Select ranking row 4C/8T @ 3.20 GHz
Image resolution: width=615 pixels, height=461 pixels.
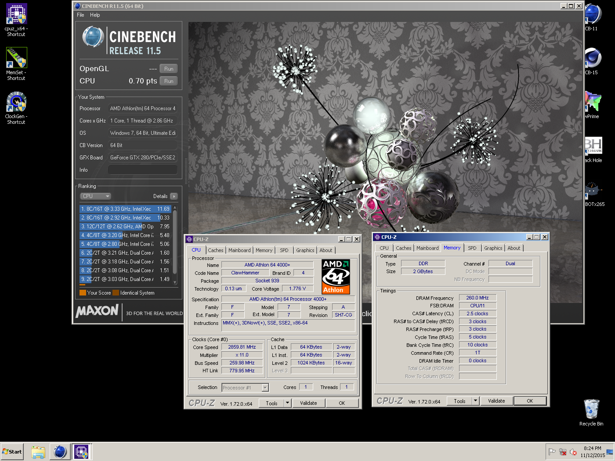click(126, 235)
